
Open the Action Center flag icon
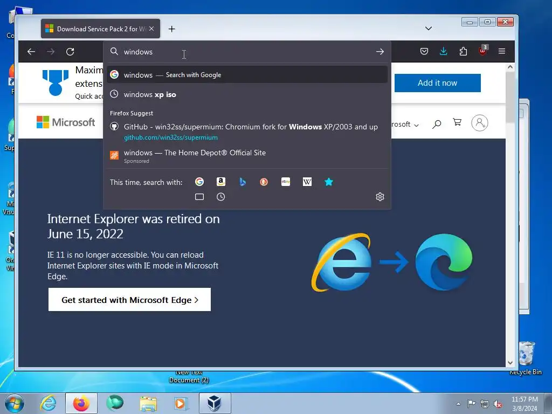pos(471,403)
